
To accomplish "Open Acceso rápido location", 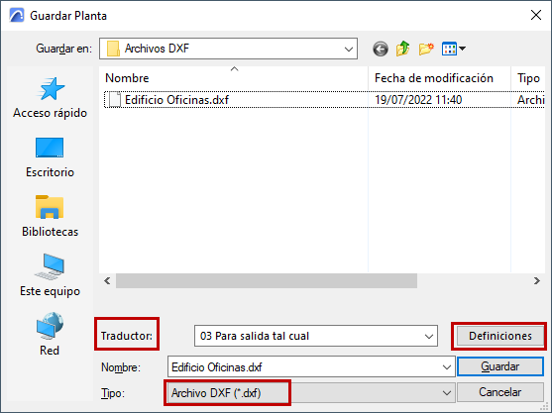I will coord(50,98).
